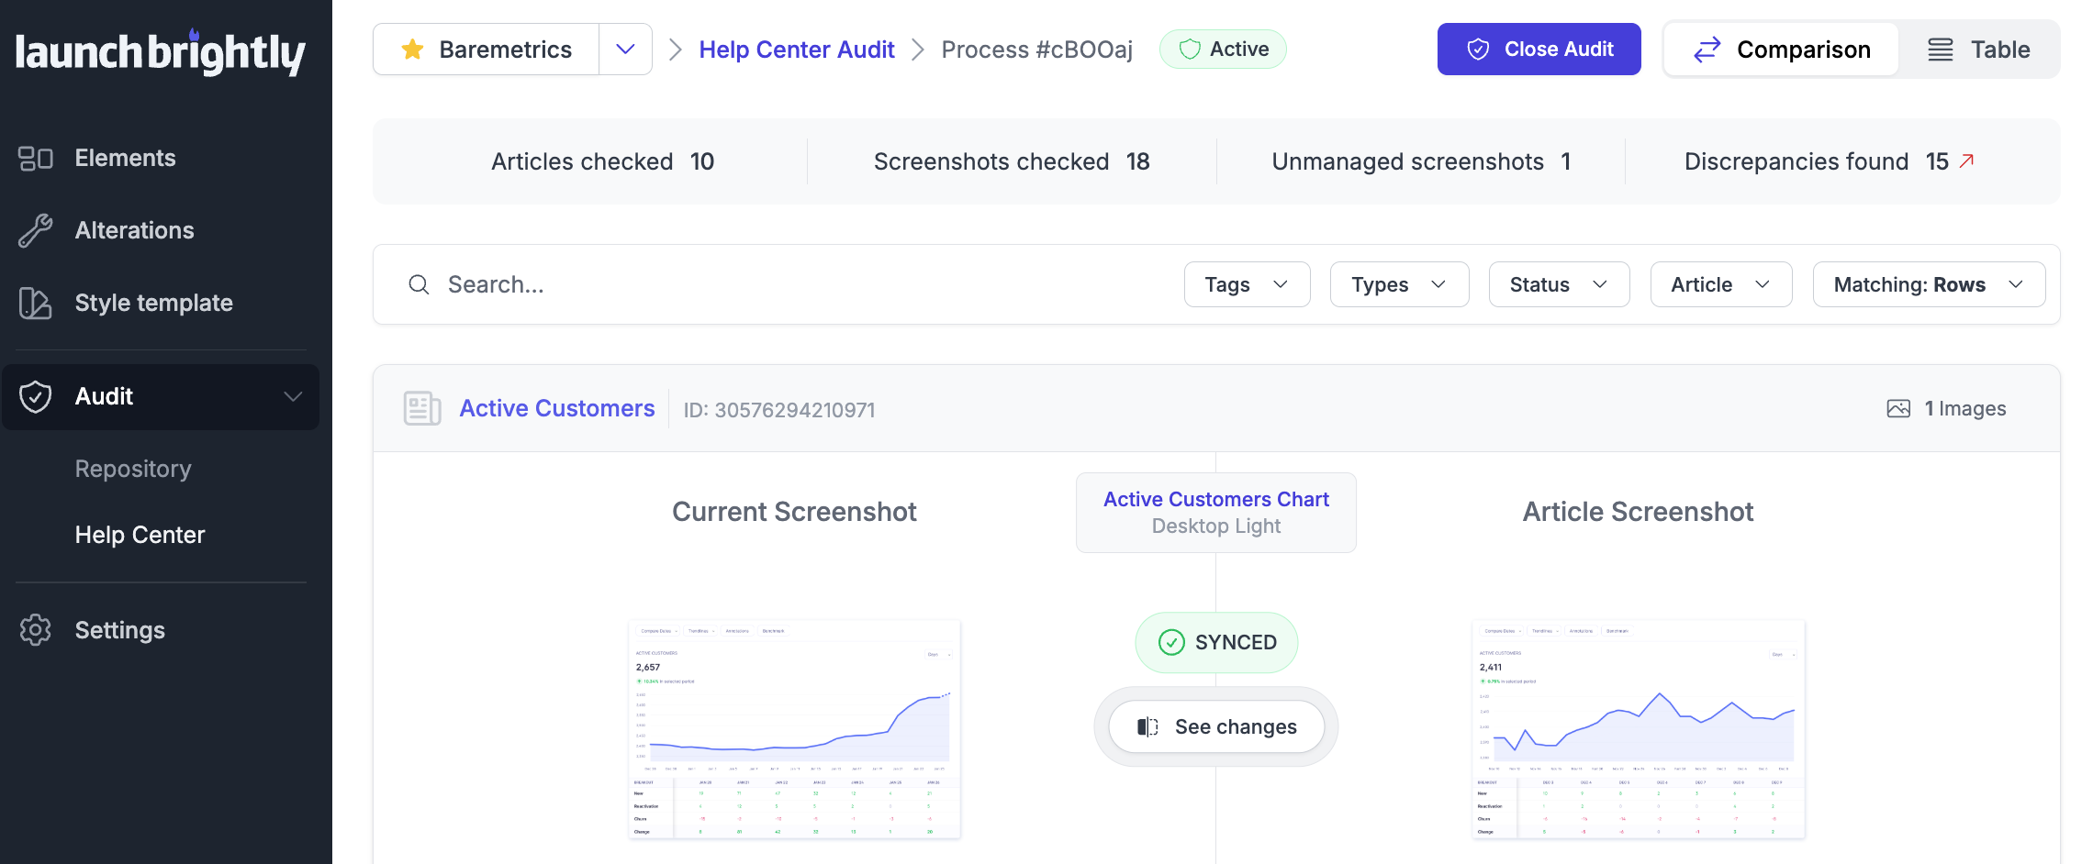Open the Tags filter dropdown
This screenshot has height=864, width=2093.
1247,284
